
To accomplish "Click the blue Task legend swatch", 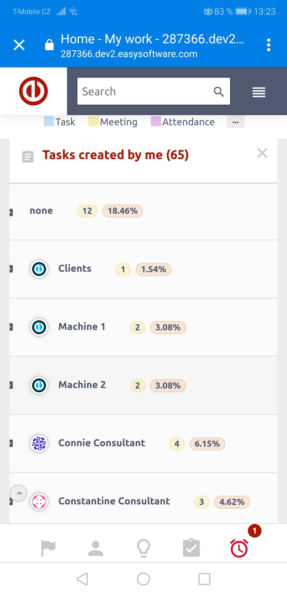I will coord(49,121).
